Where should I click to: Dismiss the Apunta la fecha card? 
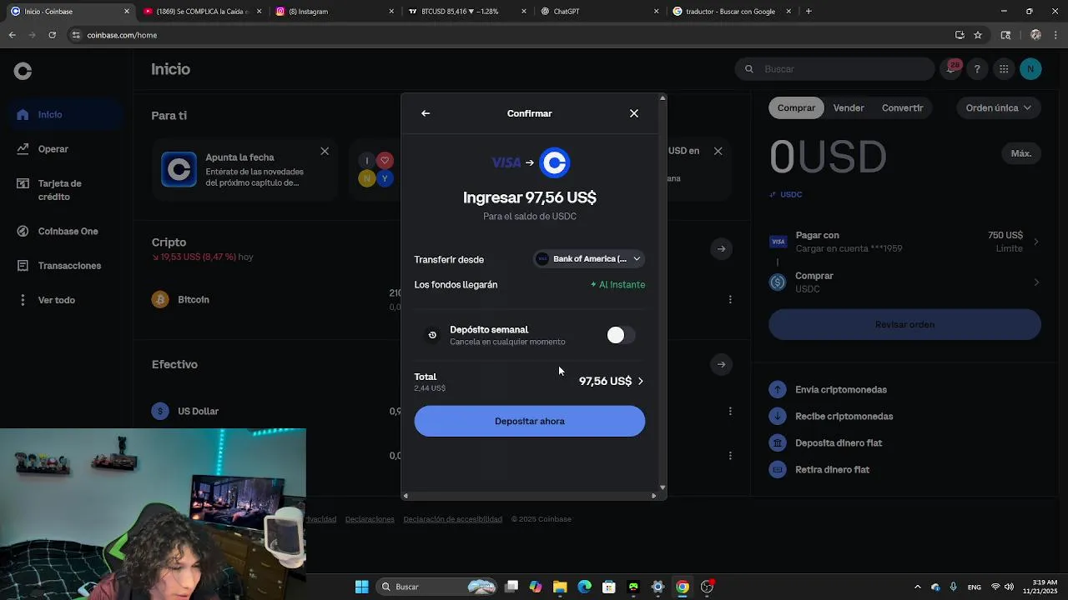(325, 151)
